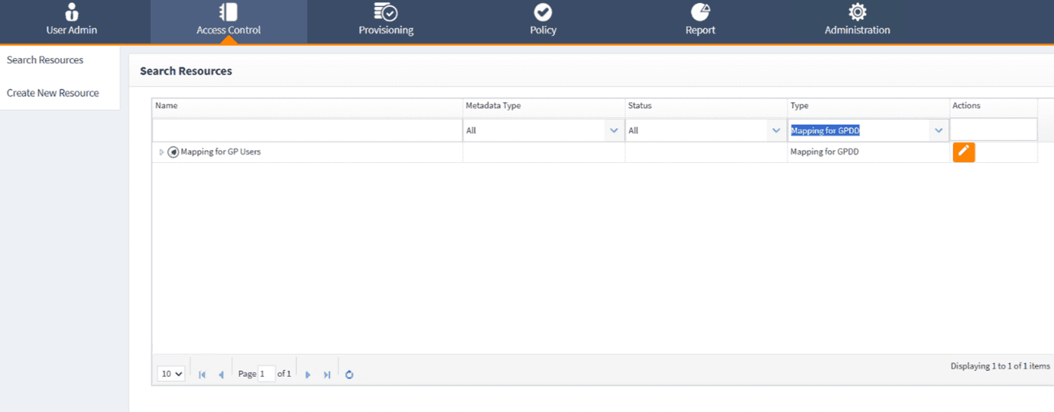1054x412 pixels.
Task: Click the next page arrow
Action: click(308, 375)
